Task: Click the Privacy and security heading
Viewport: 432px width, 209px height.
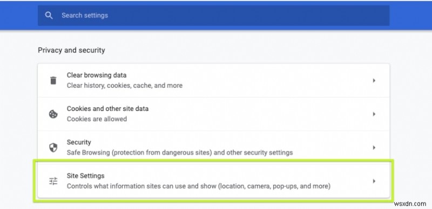Action: pyautogui.click(x=71, y=50)
